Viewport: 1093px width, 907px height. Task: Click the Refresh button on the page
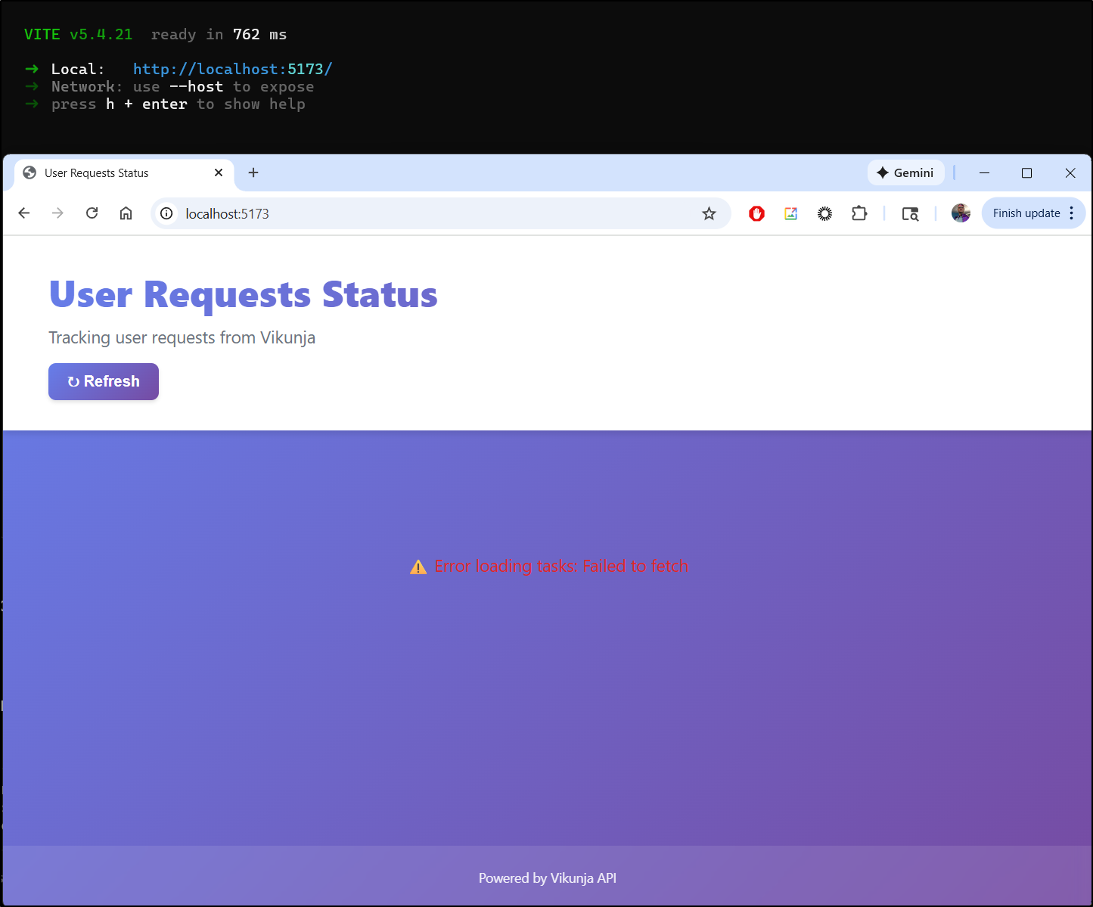[x=103, y=381]
